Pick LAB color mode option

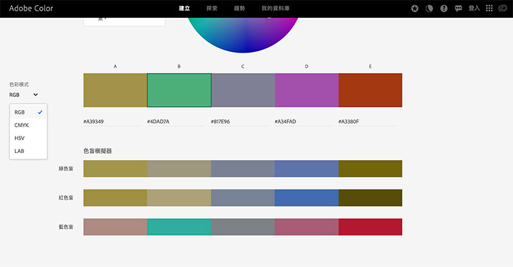click(x=20, y=150)
